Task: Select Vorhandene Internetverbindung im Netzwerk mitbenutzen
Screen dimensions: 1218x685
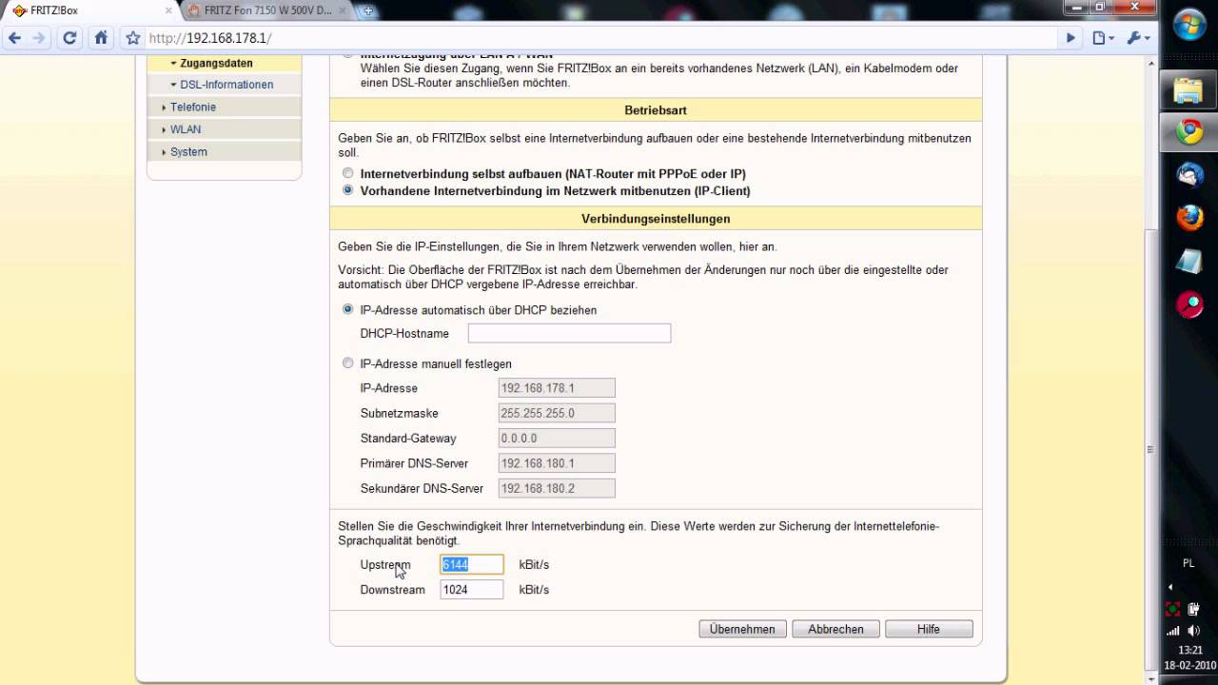Action: coord(348,190)
